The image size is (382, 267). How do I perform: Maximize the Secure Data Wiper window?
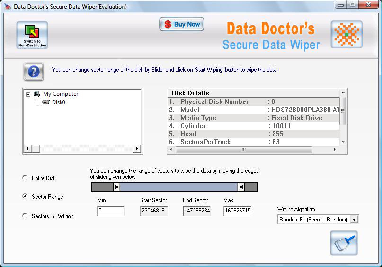tap(352, 5)
